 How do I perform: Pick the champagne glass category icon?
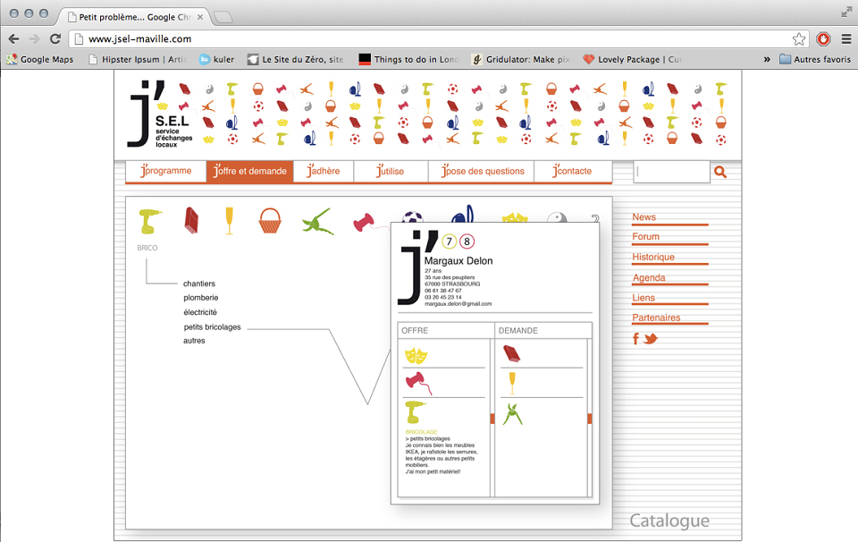[230, 221]
